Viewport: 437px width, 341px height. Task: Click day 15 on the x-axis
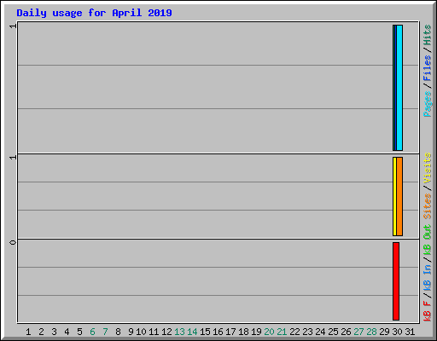(x=205, y=332)
